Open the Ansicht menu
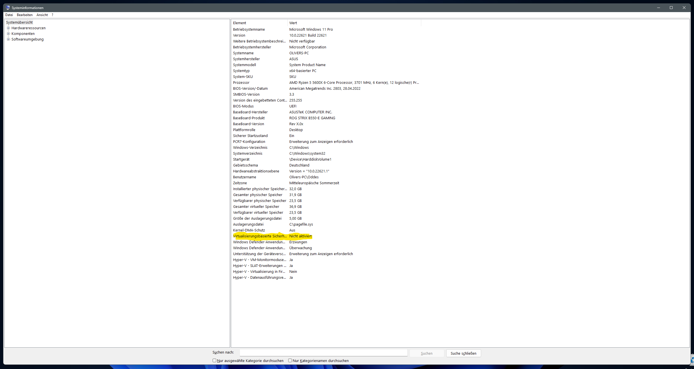694x369 pixels. tap(42, 15)
